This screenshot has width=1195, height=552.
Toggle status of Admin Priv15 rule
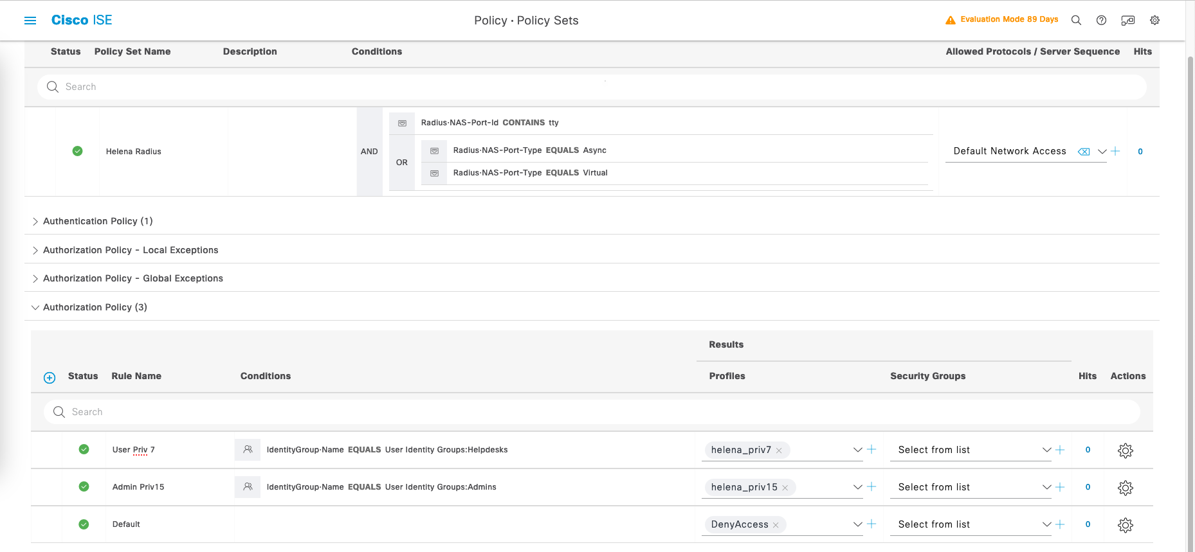point(84,487)
